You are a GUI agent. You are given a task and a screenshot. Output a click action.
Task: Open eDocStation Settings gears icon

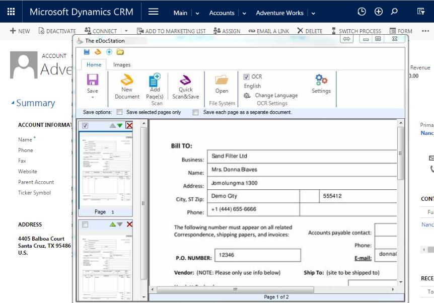click(321, 80)
